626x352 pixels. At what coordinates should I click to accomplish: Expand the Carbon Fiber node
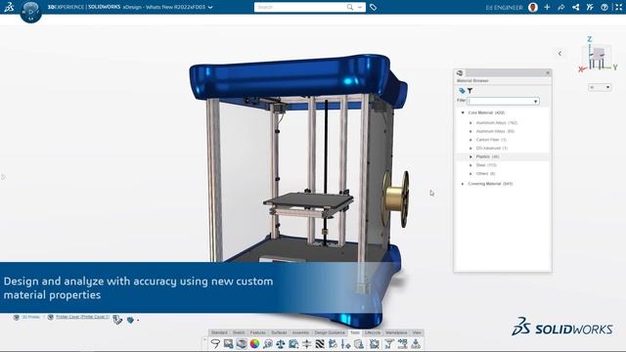[470, 140]
